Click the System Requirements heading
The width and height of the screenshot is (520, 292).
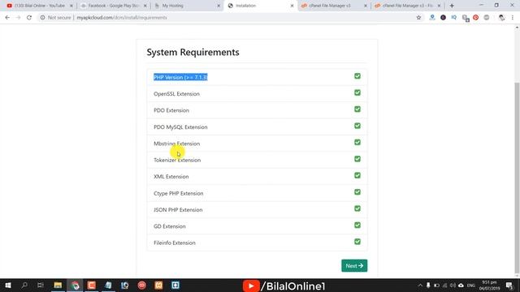[193, 52]
